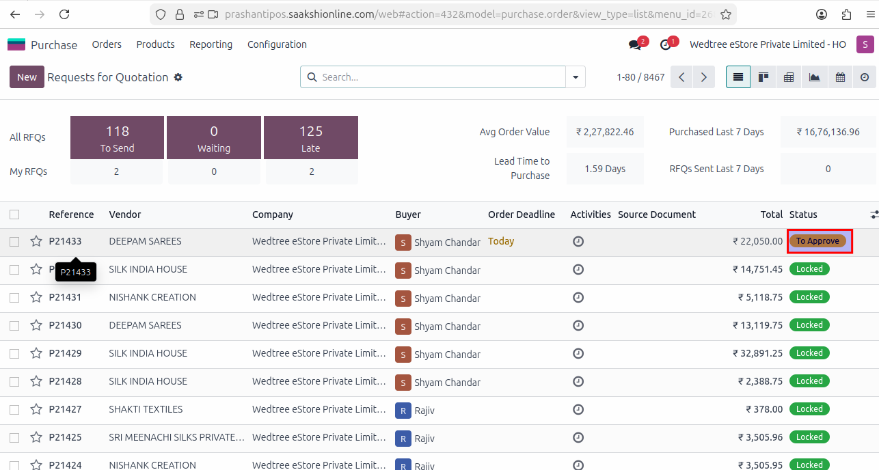Click the New button
Viewport: 879px width, 470px height.
(x=27, y=77)
